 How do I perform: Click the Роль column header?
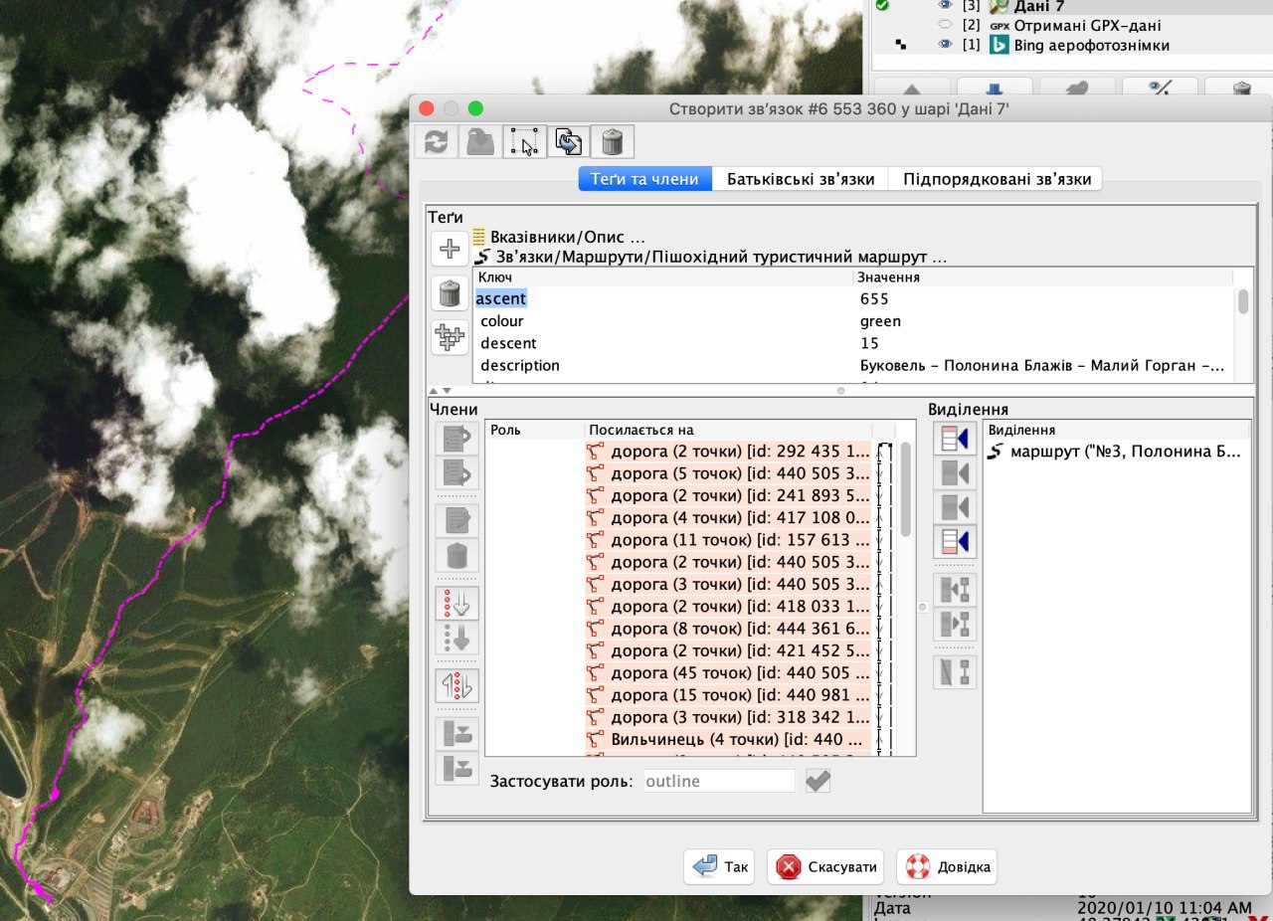tap(535, 431)
